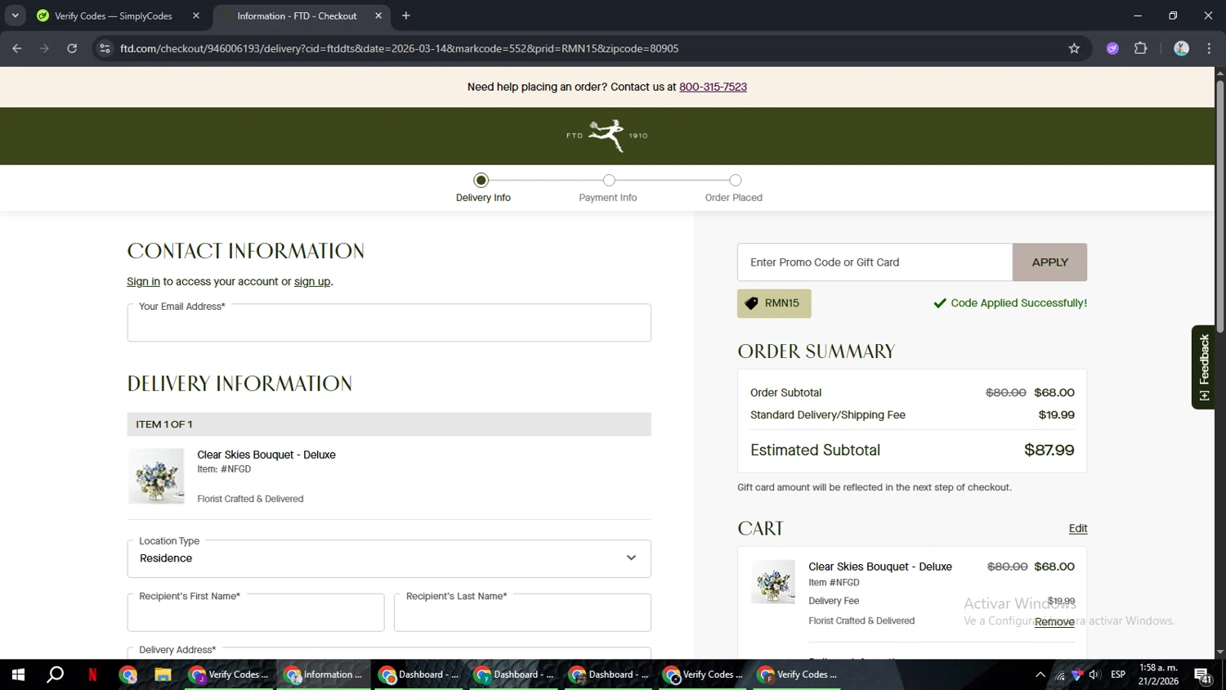The height and width of the screenshot is (690, 1226).
Task: Click the promo code or gift card field
Action: (x=875, y=262)
